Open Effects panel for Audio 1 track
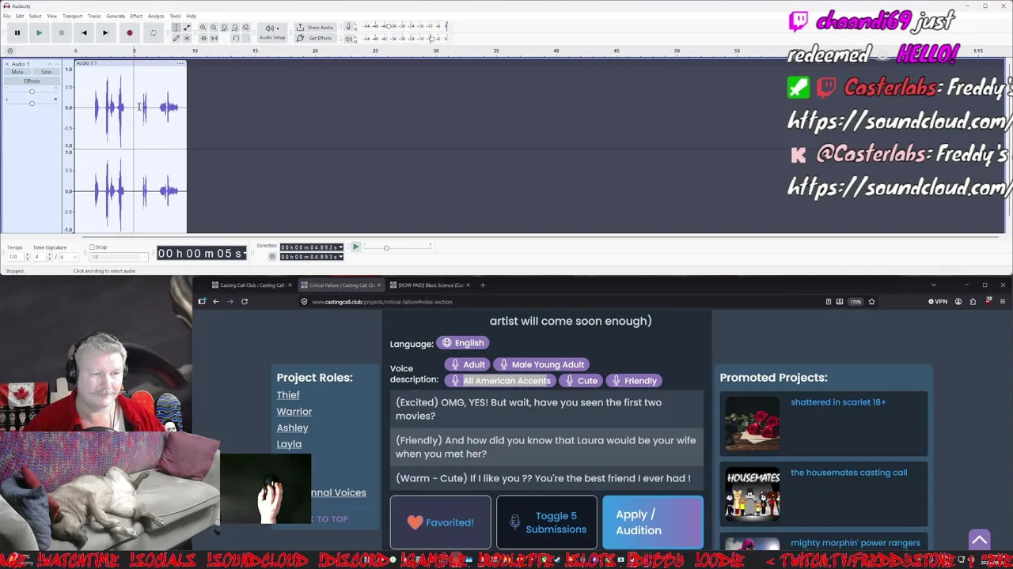 point(32,81)
